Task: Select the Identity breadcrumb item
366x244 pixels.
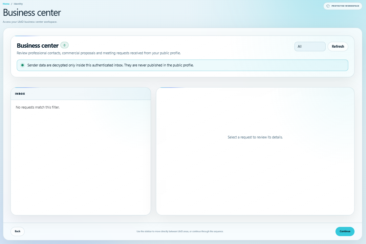Action: 18,4
